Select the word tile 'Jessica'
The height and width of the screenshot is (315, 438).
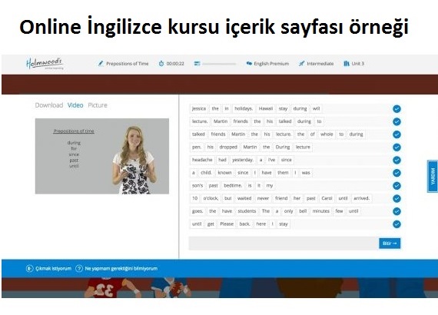(x=199, y=108)
